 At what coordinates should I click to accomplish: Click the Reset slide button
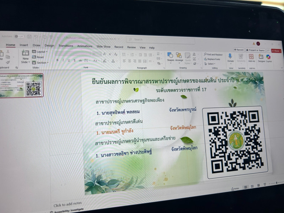tap(40, 57)
